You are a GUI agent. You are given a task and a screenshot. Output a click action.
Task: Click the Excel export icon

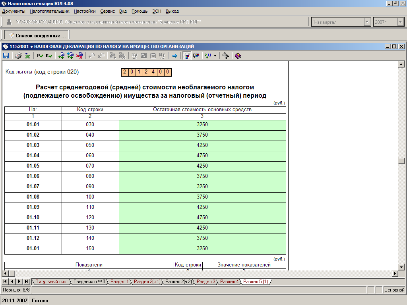[x=27, y=56]
